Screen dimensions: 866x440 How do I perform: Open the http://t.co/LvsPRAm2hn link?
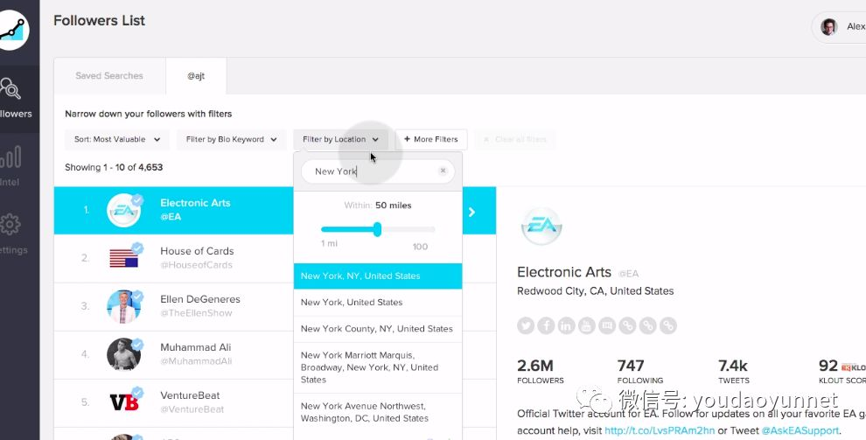click(660, 430)
